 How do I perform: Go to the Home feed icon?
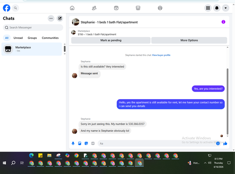[x=72, y=8]
